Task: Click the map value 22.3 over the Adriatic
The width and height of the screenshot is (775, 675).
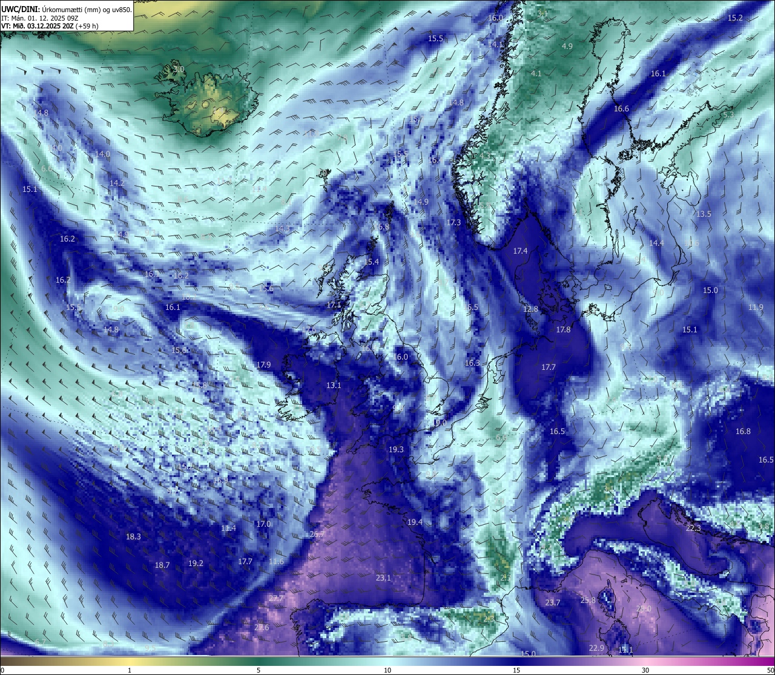Action: pyautogui.click(x=693, y=528)
